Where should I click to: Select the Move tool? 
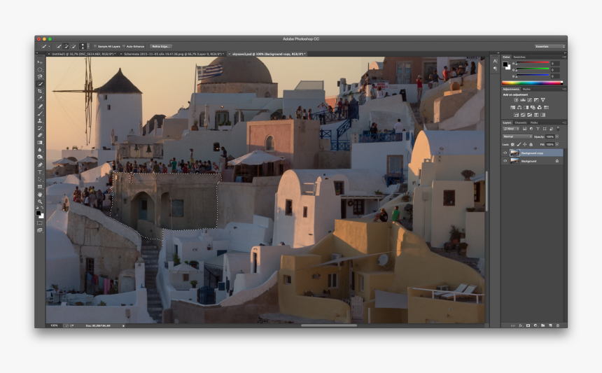[40, 62]
